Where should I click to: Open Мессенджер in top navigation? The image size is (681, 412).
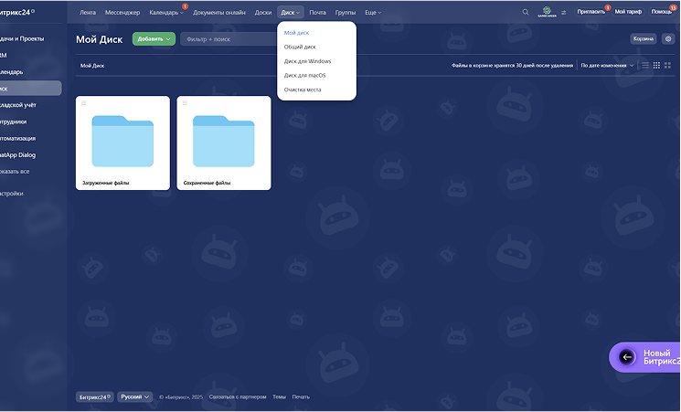click(x=122, y=13)
